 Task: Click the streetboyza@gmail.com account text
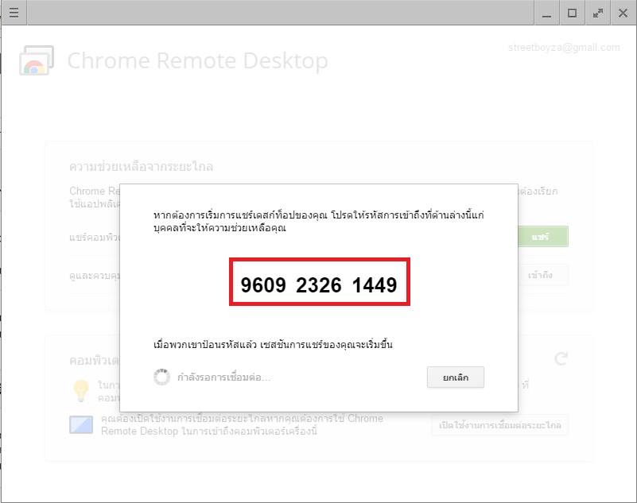(564, 48)
